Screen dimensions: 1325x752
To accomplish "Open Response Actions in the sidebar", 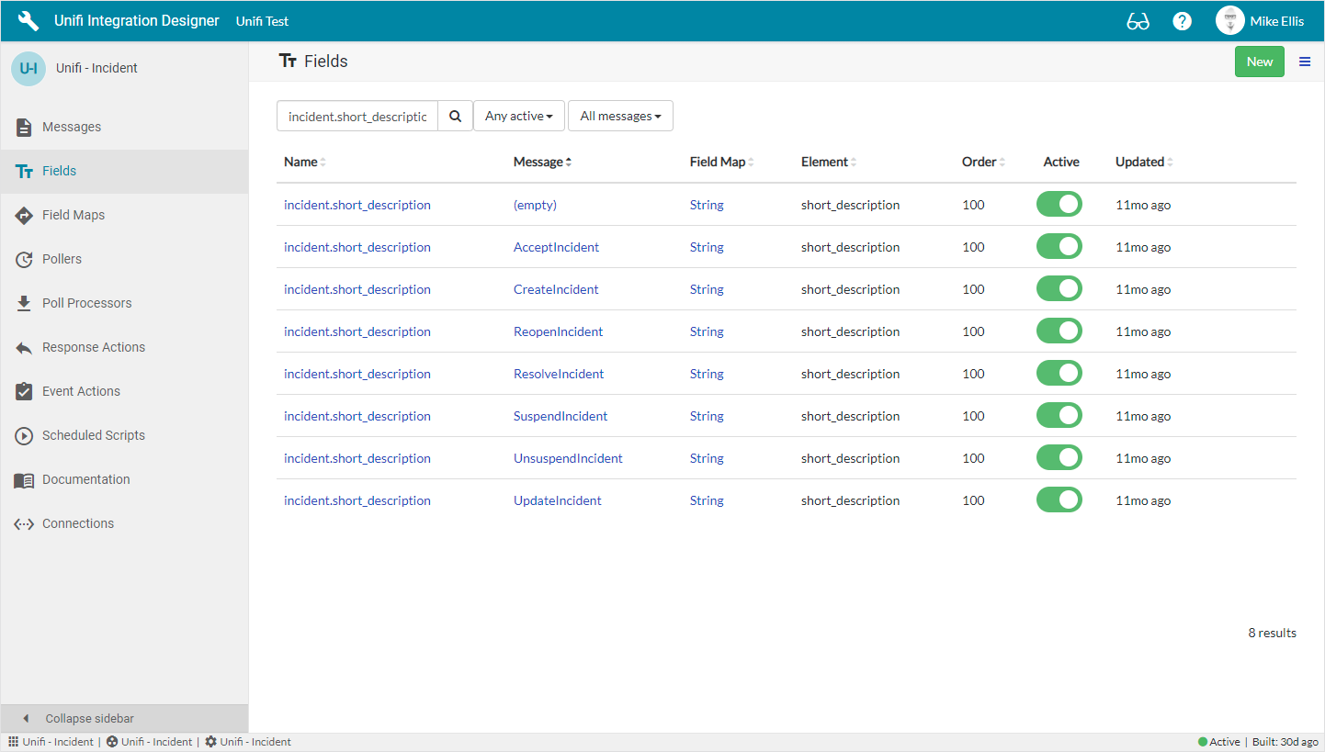I will (x=93, y=348).
